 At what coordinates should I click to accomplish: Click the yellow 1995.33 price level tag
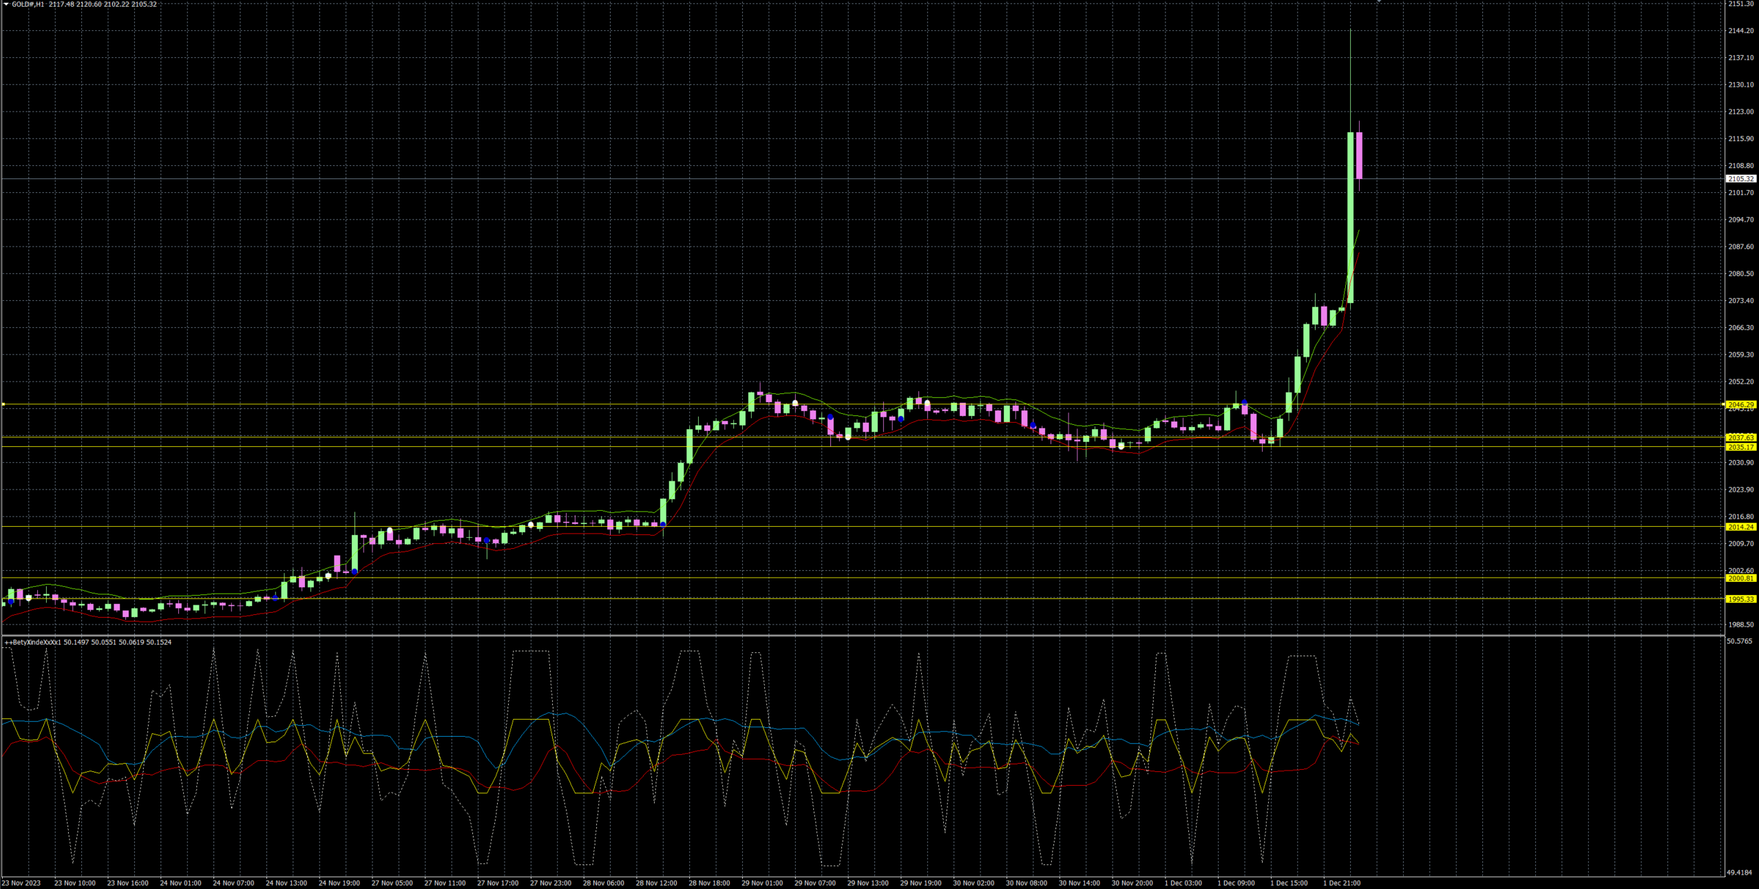point(1740,599)
